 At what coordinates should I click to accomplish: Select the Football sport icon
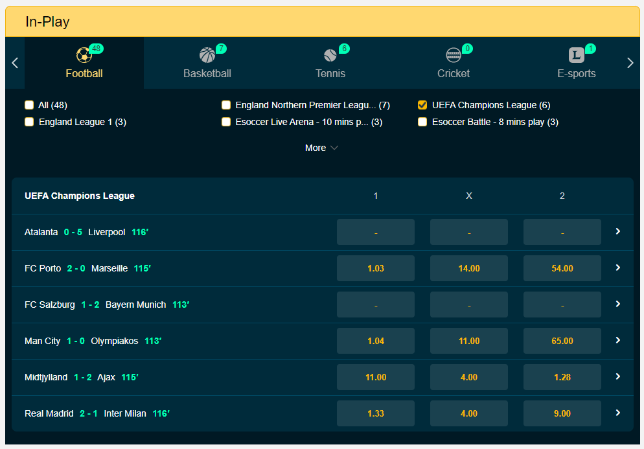pyautogui.click(x=84, y=55)
